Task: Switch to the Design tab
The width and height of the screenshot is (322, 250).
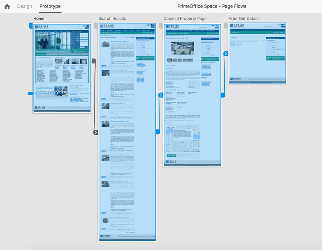Action: pos(24,6)
